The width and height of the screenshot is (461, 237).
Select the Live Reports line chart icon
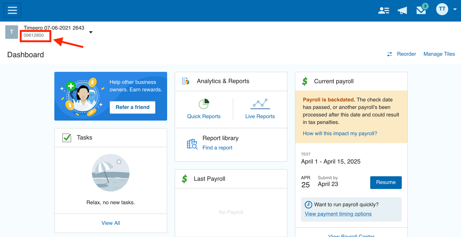tap(260, 104)
